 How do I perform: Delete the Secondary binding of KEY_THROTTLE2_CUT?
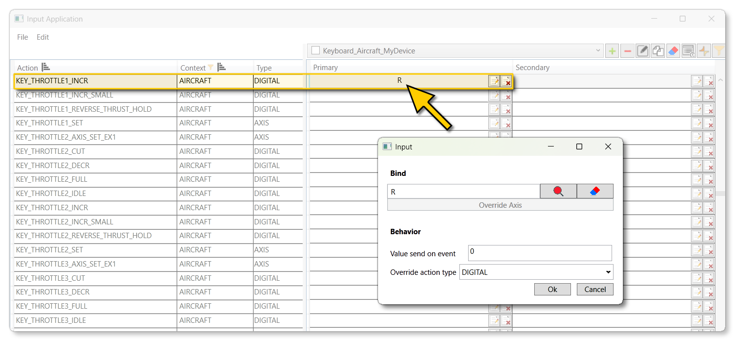coord(710,152)
